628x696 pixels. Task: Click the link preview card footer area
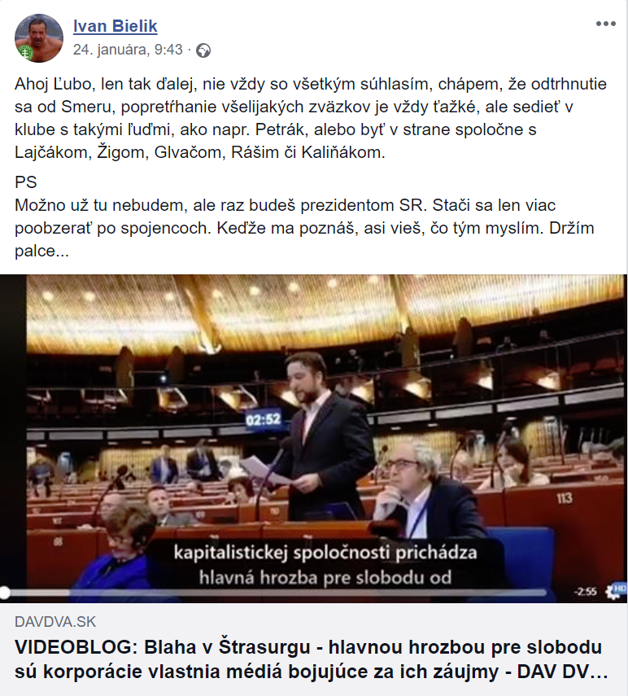click(314, 649)
